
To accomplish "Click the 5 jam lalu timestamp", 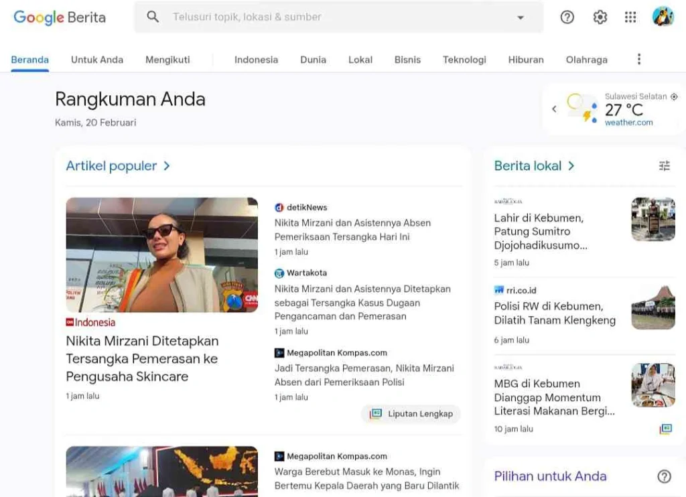I will point(511,263).
